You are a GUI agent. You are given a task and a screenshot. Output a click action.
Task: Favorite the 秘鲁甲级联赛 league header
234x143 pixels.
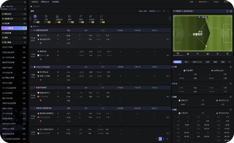click(x=32, y=87)
